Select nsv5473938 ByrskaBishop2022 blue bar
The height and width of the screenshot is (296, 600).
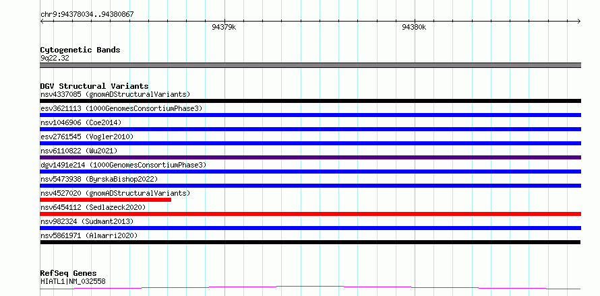point(310,186)
